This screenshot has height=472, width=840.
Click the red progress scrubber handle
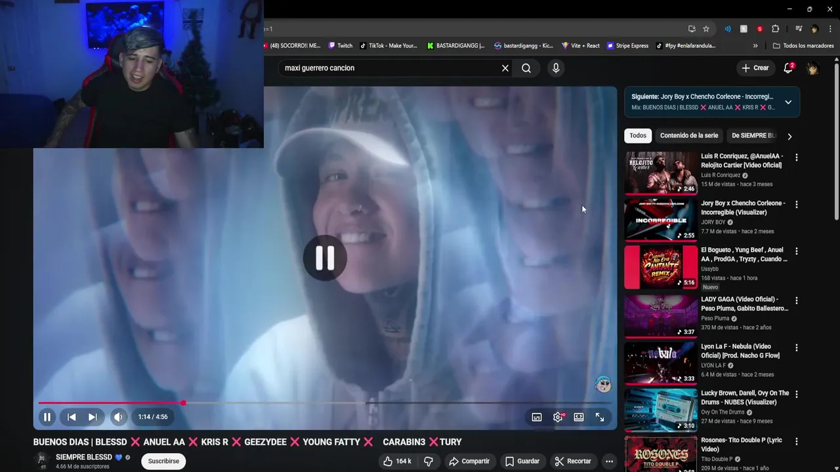tap(183, 403)
